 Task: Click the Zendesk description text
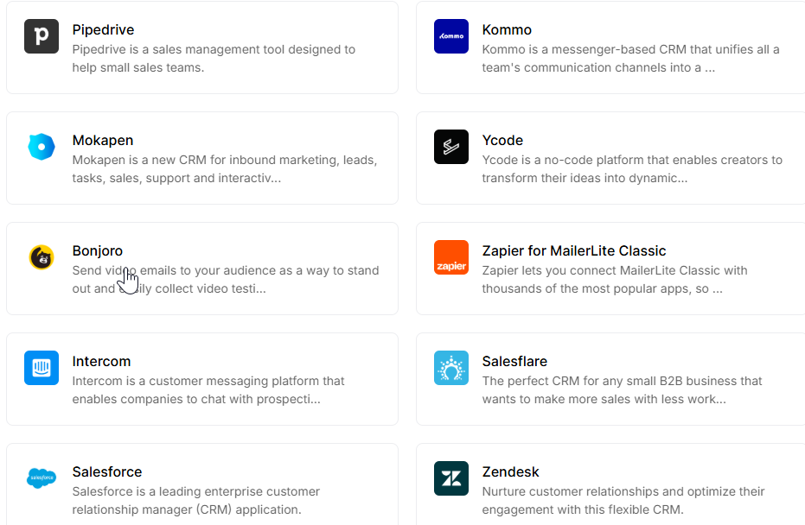pos(623,501)
